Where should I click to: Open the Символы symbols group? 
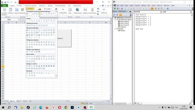click(104, 11)
